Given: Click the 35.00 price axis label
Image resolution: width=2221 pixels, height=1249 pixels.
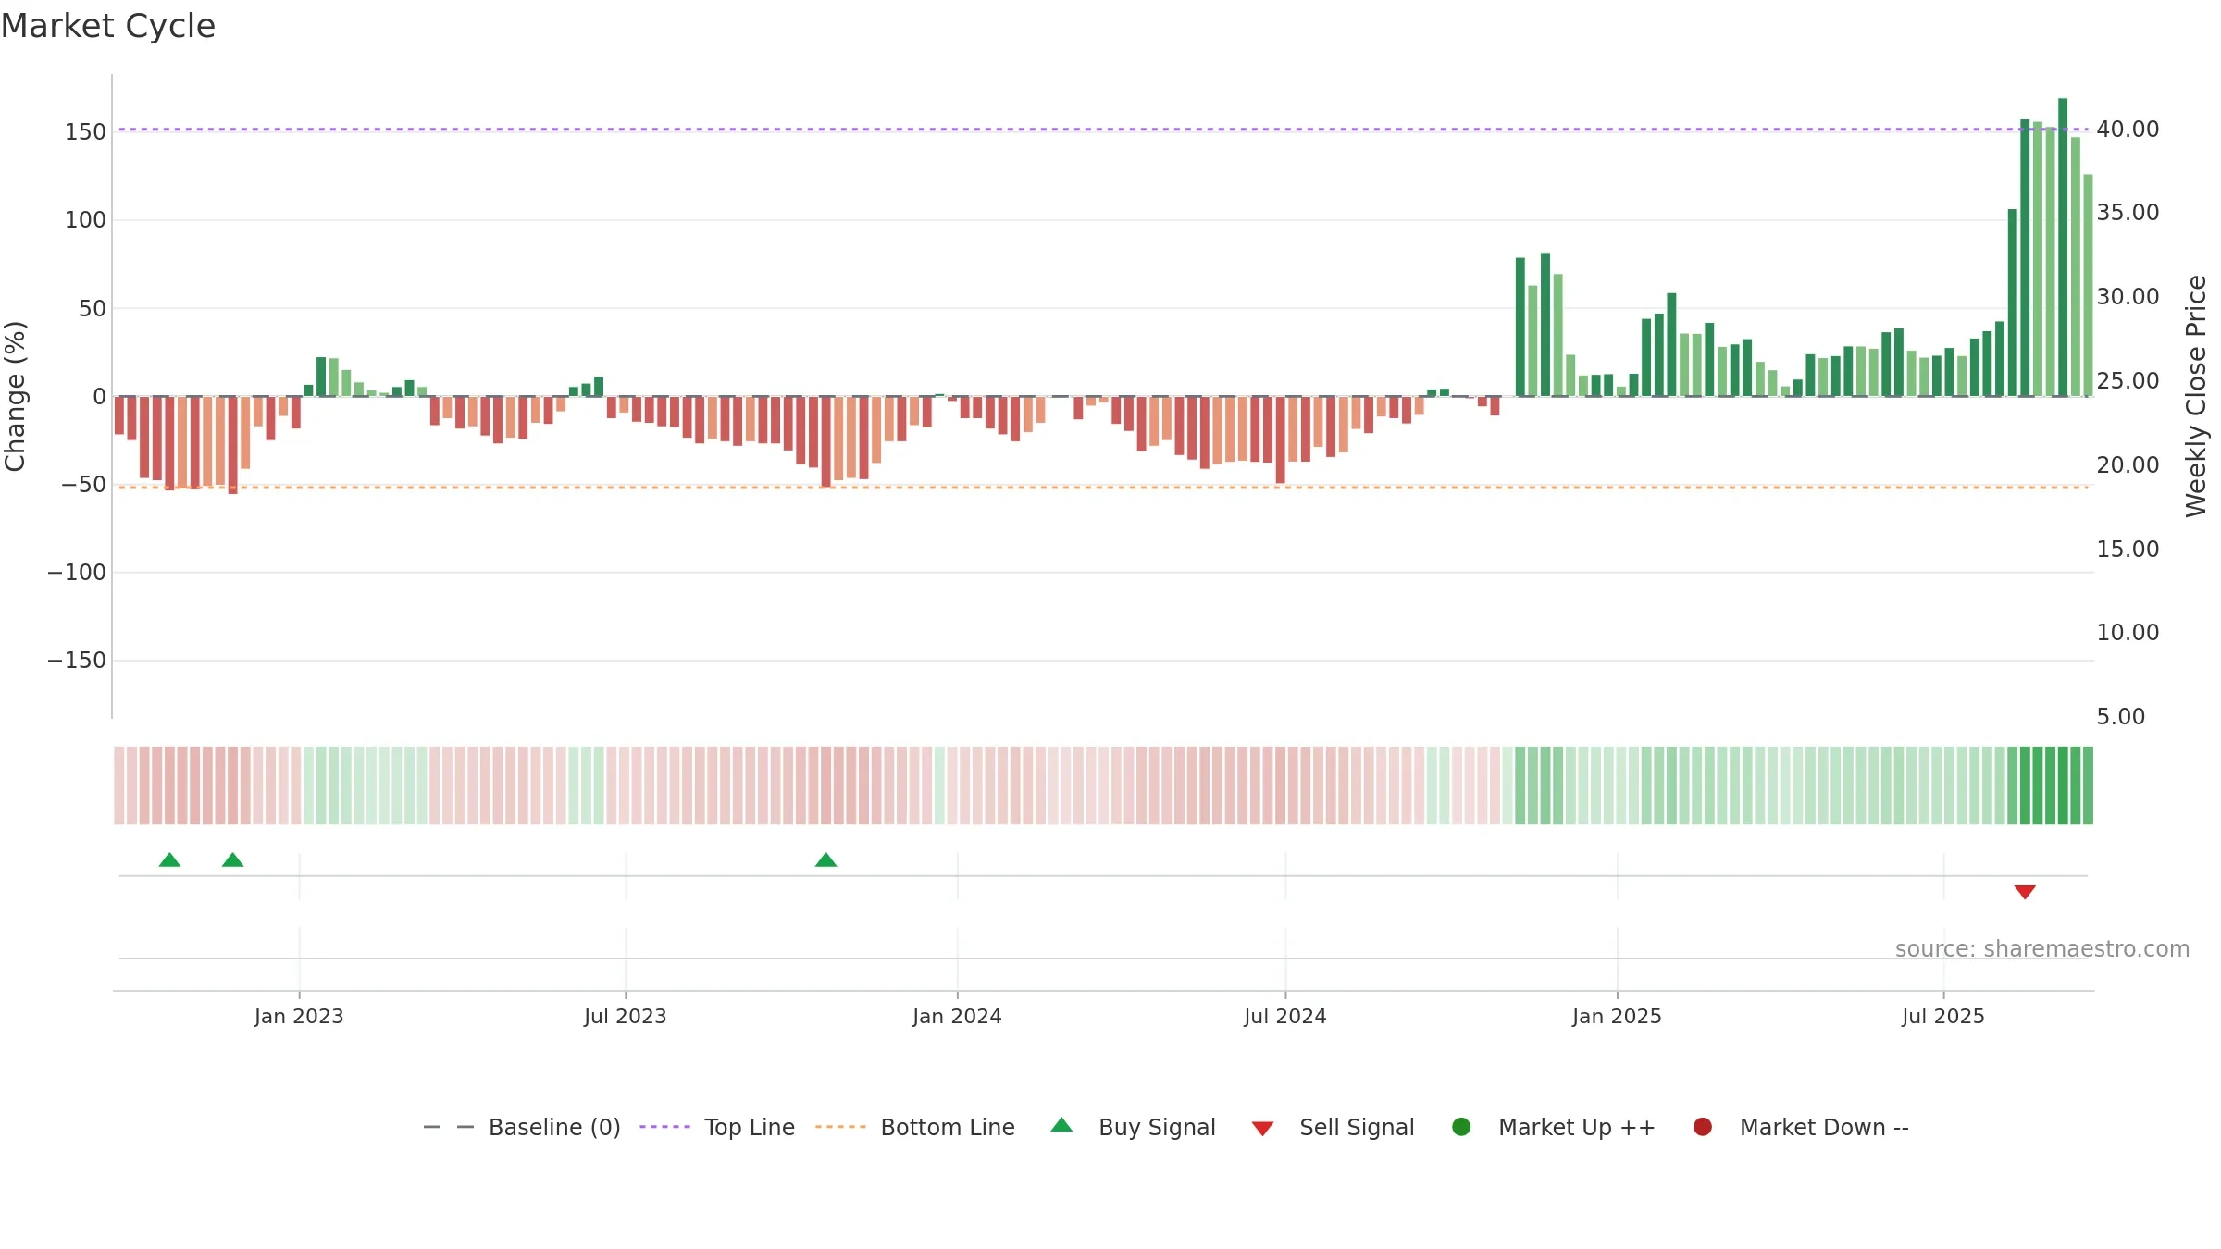Looking at the screenshot, I should pos(2128,213).
